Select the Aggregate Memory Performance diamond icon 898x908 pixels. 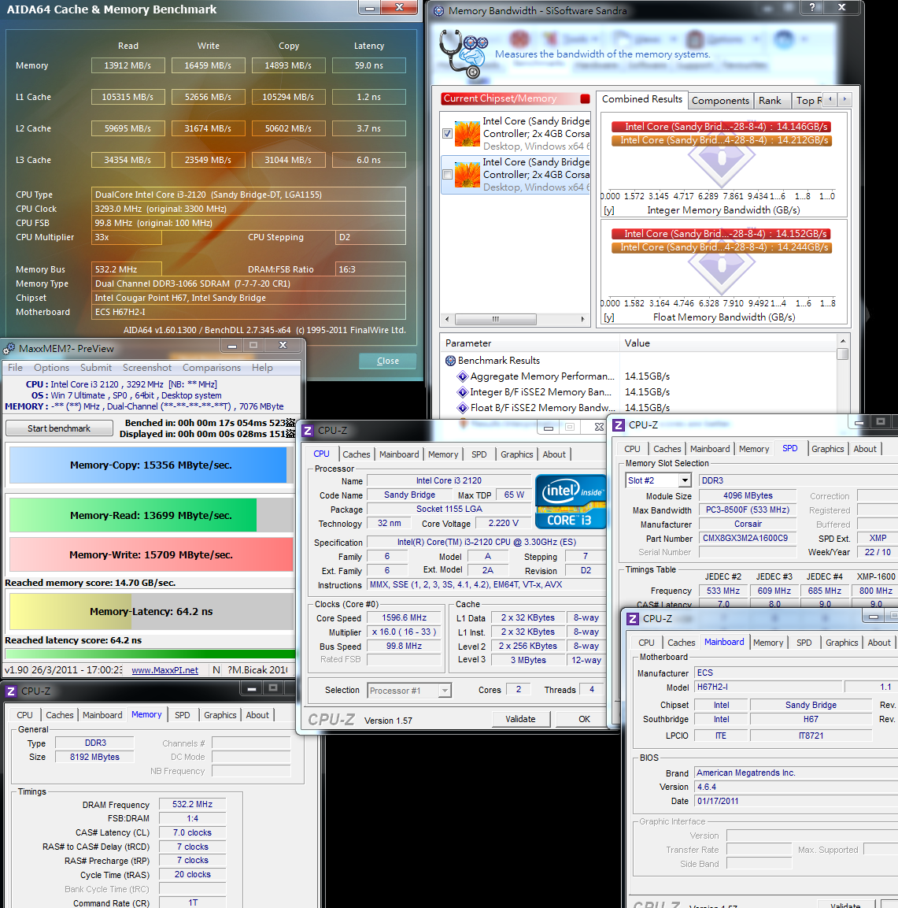tap(462, 376)
